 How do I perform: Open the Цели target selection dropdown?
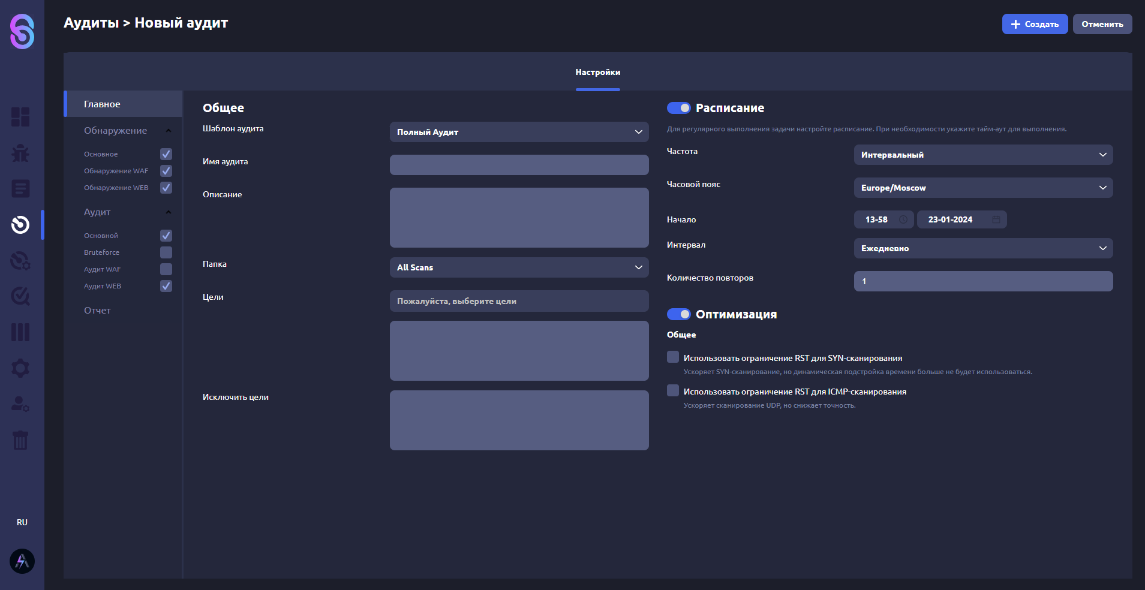pyautogui.click(x=519, y=301)
